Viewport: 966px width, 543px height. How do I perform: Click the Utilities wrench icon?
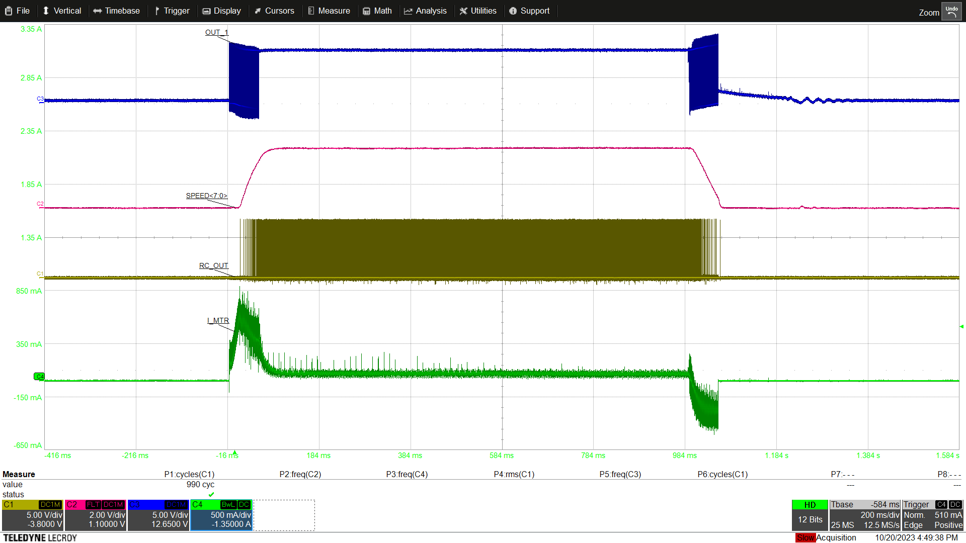coord(463,11)
